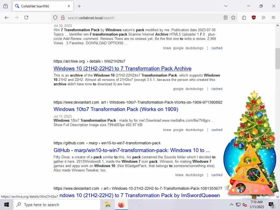
Task: Open GitHub marp/win10-to-win7-transformation-pack result
Action: coord(132,150)
